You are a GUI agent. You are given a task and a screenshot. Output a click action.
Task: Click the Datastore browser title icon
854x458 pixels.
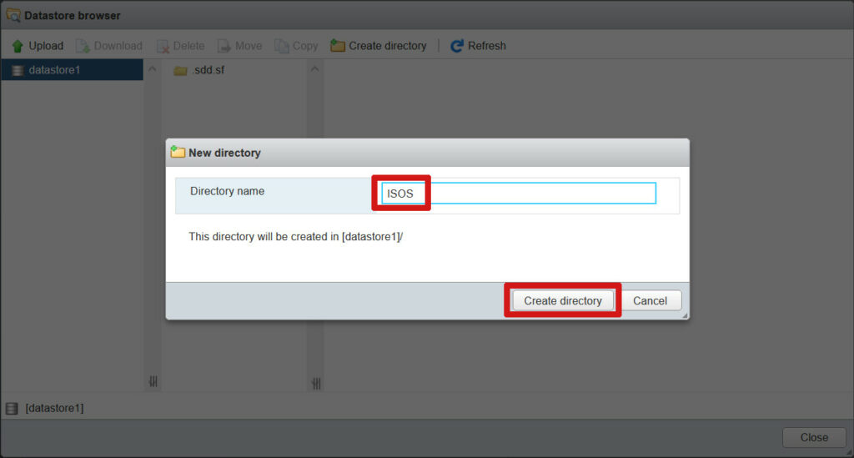tap(13, 15)
